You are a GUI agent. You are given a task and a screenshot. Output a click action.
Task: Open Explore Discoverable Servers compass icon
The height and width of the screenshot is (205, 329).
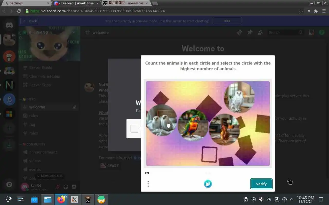click(9, 184)
